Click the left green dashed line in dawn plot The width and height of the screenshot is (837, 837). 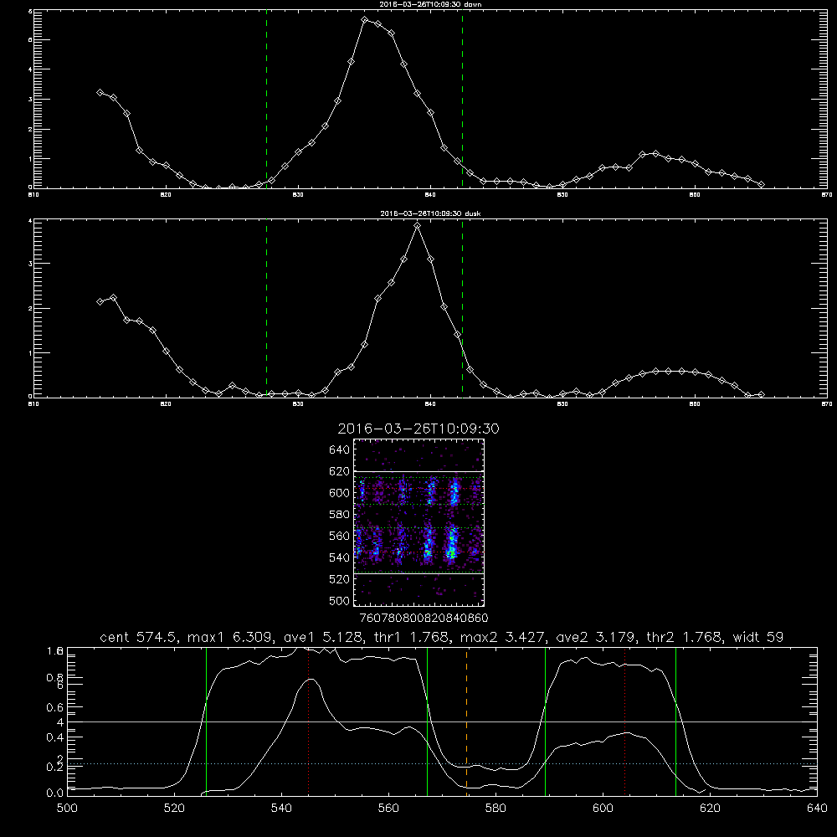coord(266,99)
